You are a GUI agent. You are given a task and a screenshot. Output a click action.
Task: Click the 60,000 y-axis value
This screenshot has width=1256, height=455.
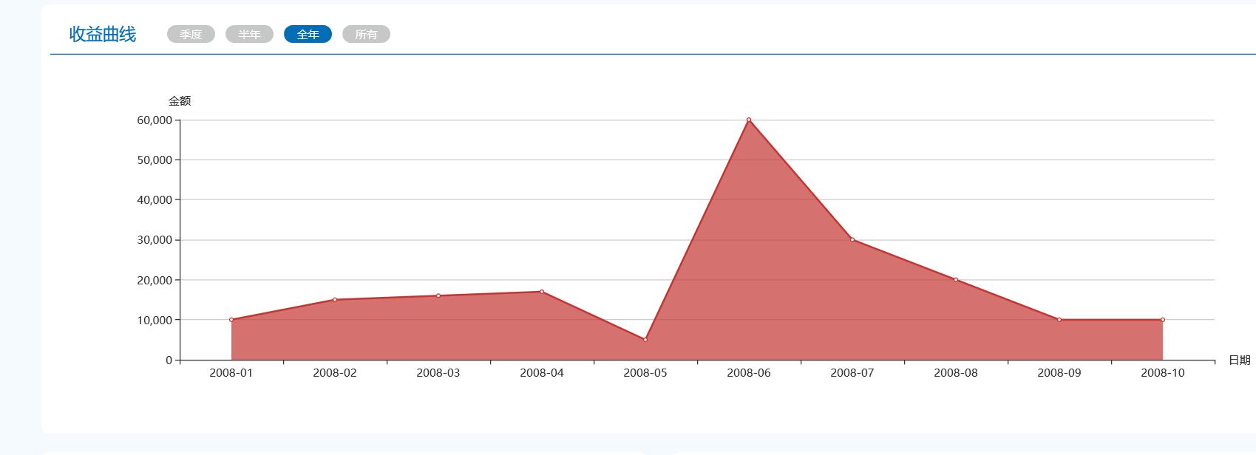(x=155, y=120)
